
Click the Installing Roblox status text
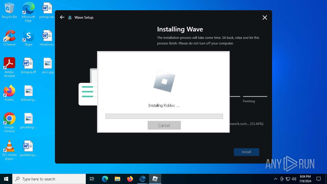tap(164, 105)
